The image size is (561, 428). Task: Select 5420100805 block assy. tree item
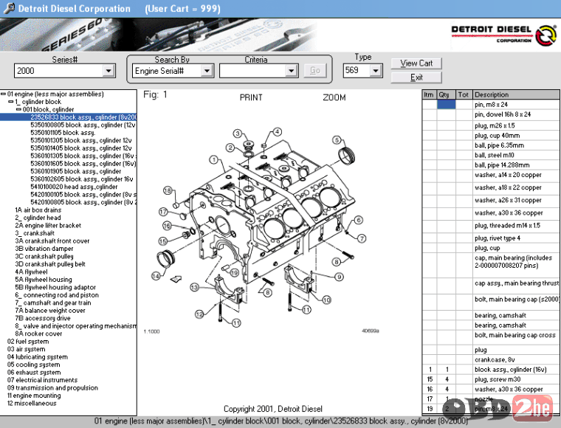coord(83,202)
